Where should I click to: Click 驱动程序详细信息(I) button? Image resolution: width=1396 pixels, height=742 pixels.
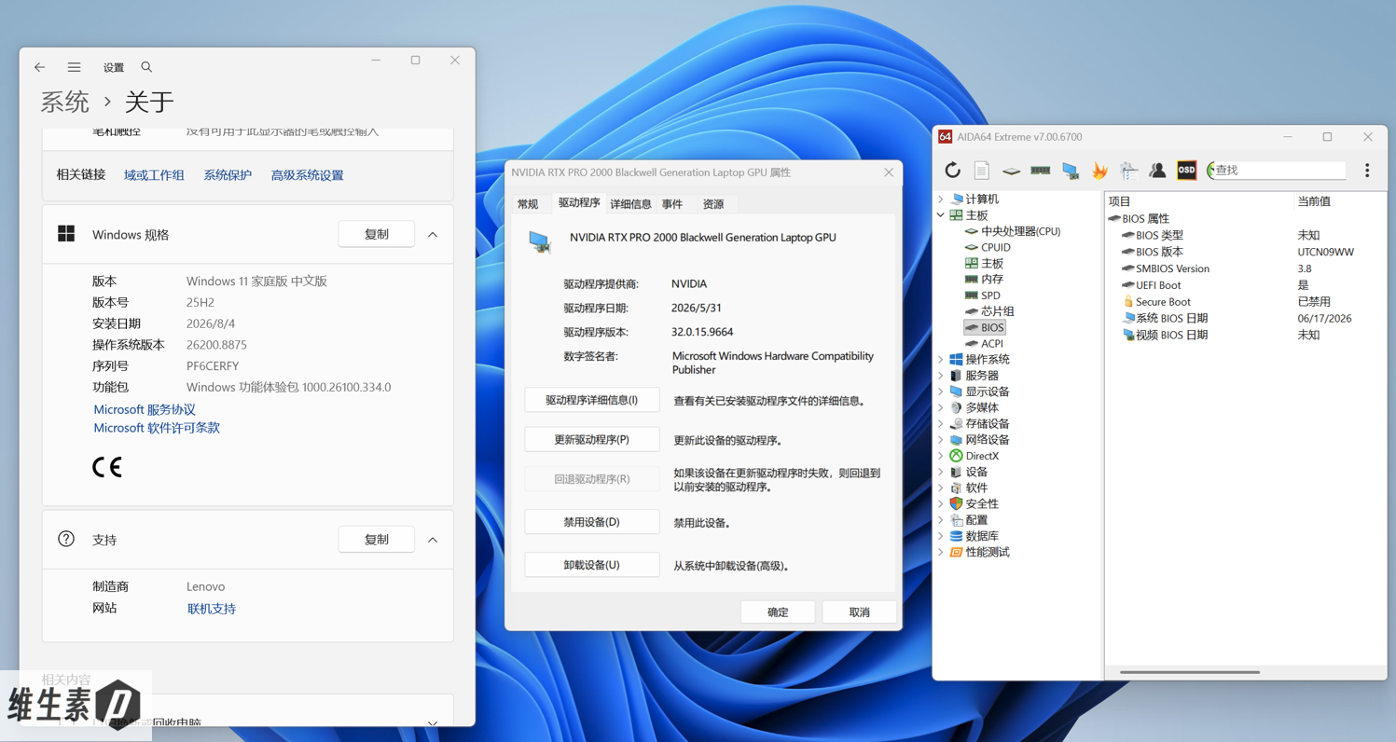click(592, 400)
